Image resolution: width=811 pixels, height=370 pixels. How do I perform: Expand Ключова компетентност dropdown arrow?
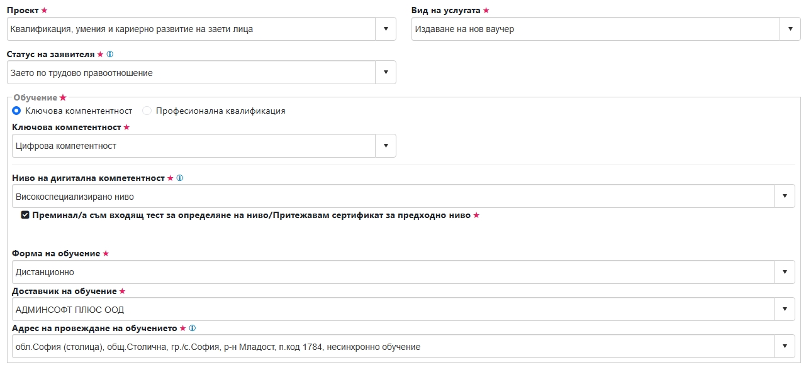coord(386,146)
